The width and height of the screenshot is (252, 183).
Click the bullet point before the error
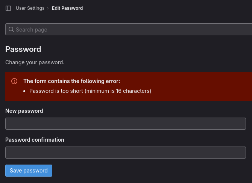point(24,91)
